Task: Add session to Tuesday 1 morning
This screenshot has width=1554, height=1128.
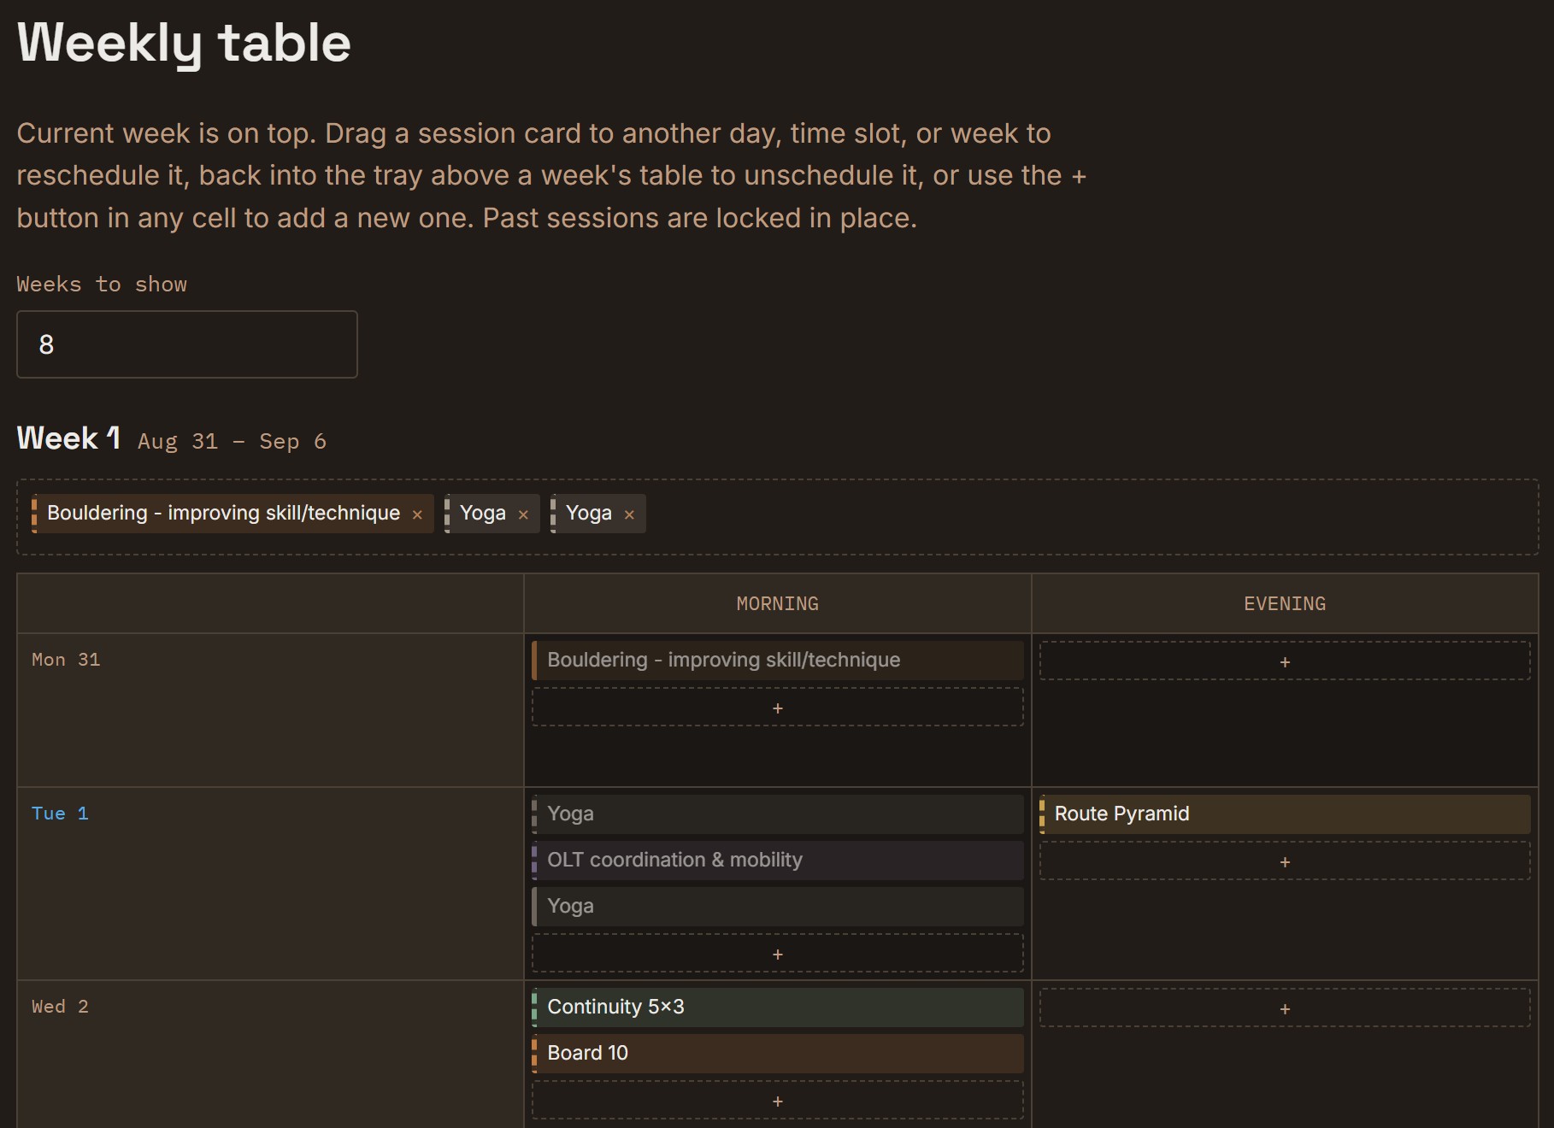Action: click(x=777, y=954)
